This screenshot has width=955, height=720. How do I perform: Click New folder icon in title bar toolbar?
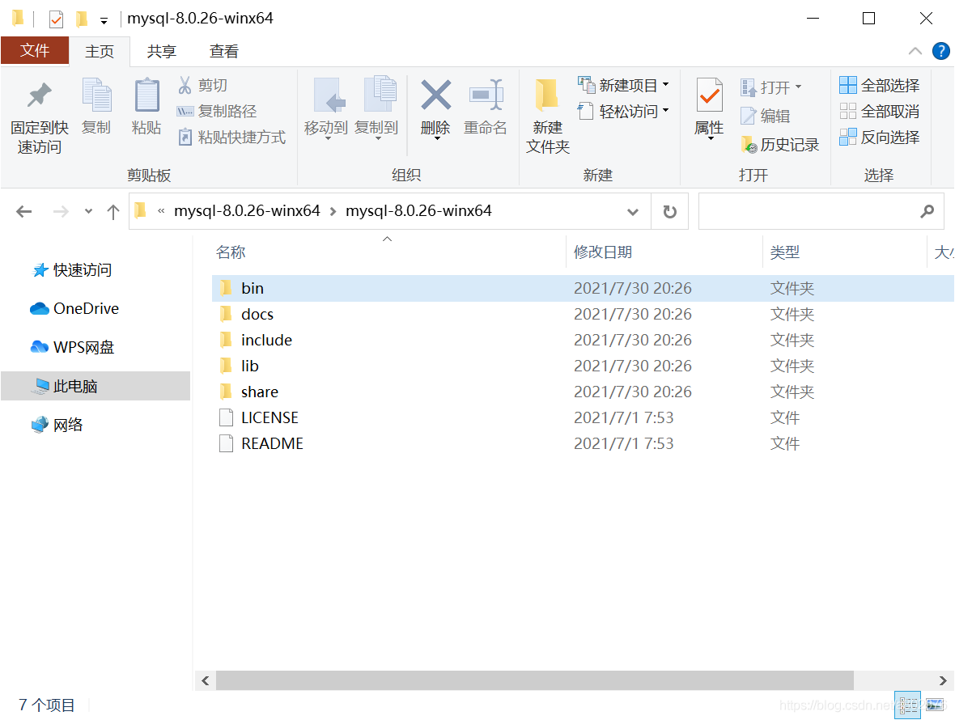(82, 19)
